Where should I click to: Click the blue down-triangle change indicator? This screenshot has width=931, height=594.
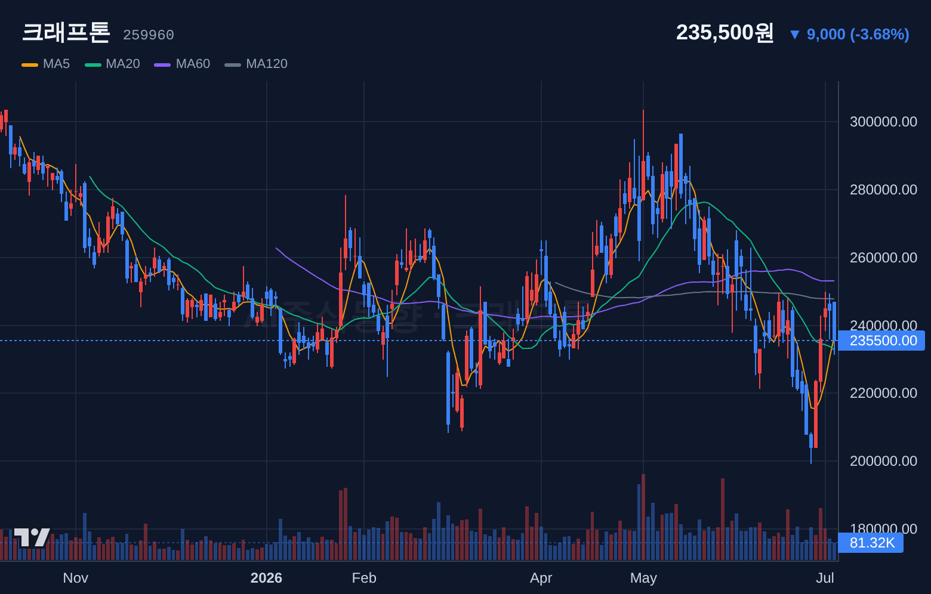pyautogui.click(x=794, y=35)
